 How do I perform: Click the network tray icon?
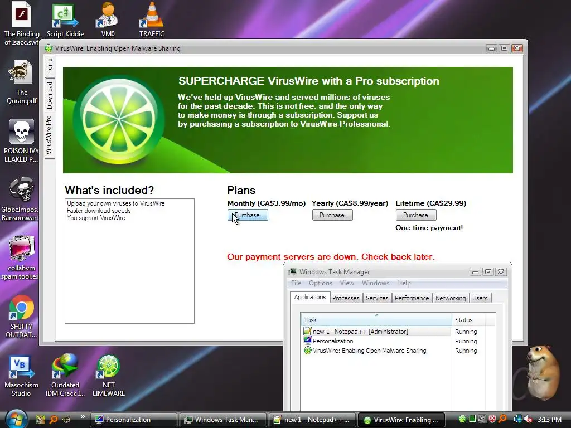pyautogui.click(x=517, y=419)
